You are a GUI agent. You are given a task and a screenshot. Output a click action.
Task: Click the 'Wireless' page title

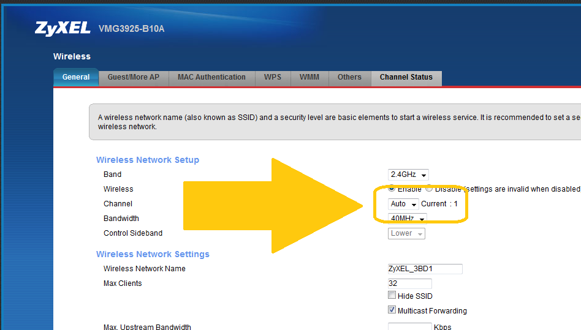(x=72, y=56)
